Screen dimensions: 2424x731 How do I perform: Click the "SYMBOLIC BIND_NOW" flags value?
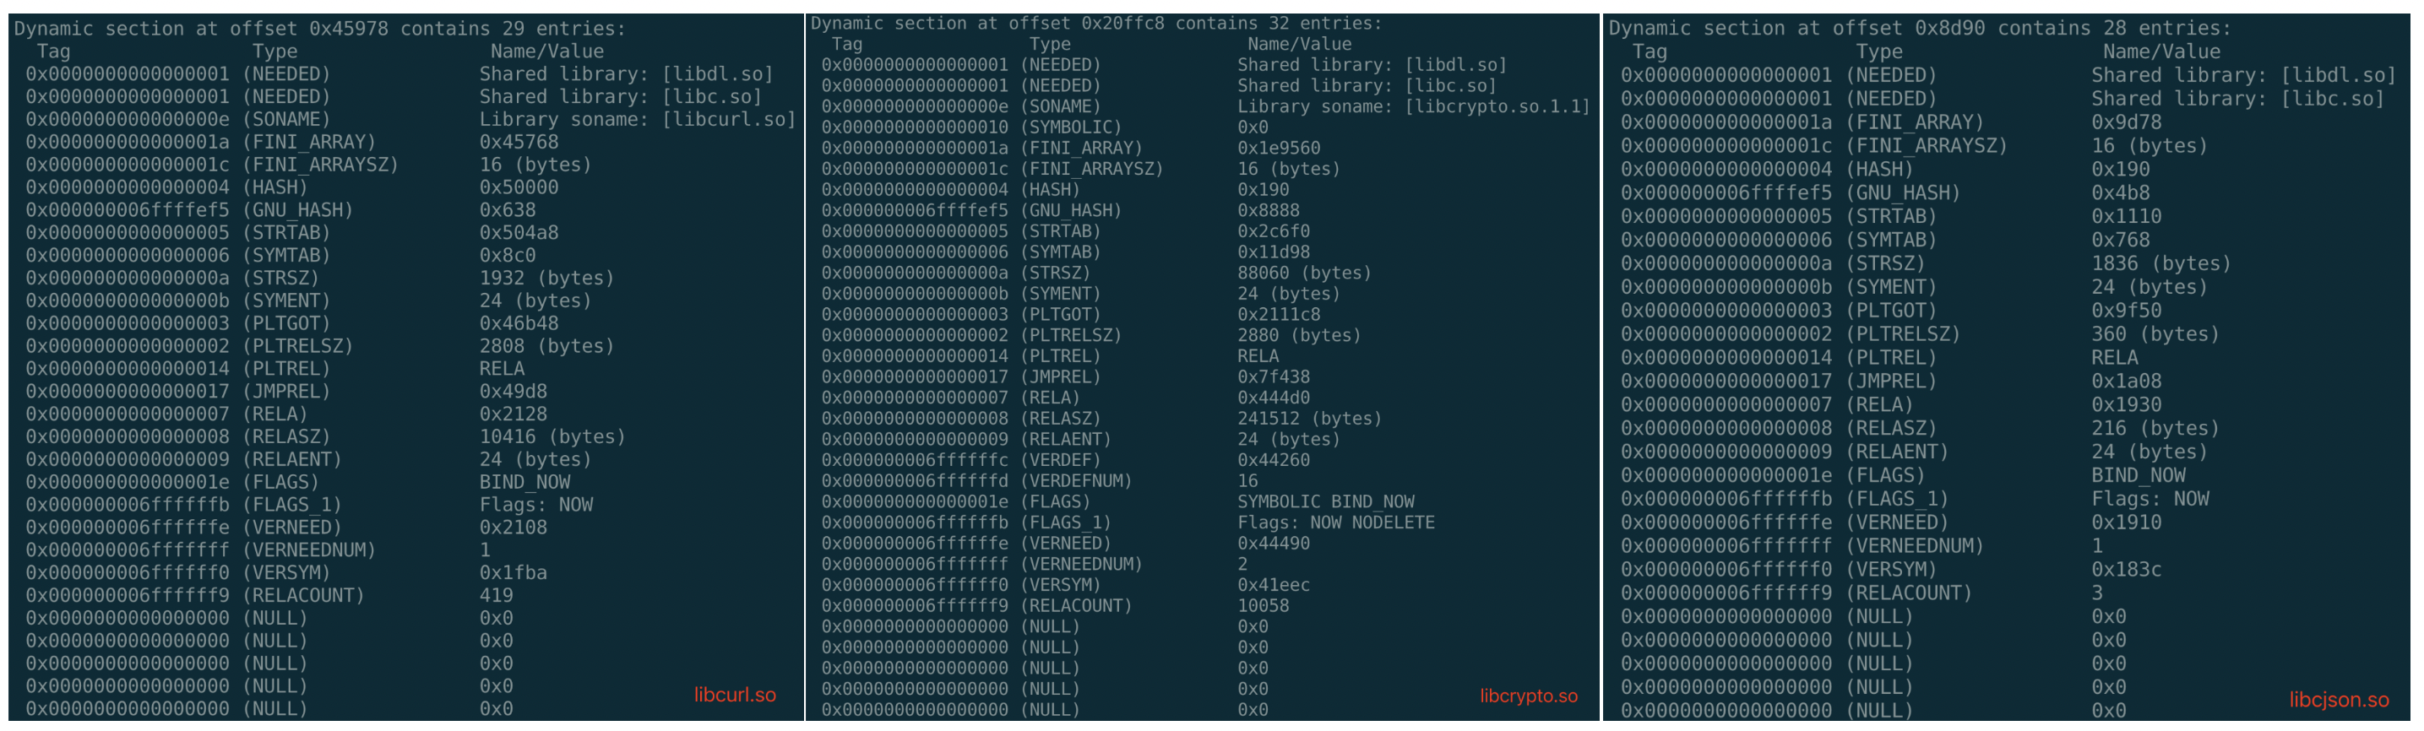(1325, 501)
